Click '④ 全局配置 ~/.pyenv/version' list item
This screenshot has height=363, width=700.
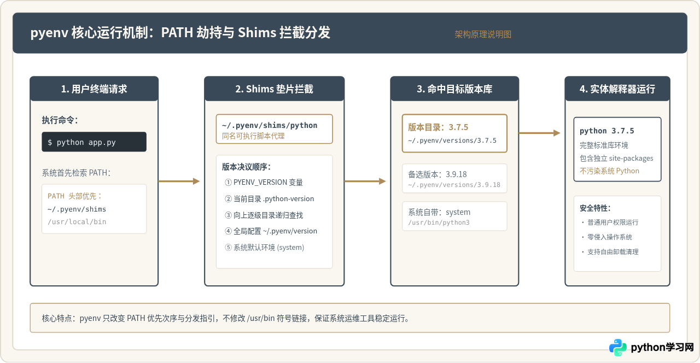click(271, 231)
